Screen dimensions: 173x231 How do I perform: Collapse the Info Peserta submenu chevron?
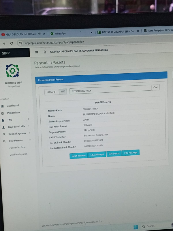tap(30, 140)
